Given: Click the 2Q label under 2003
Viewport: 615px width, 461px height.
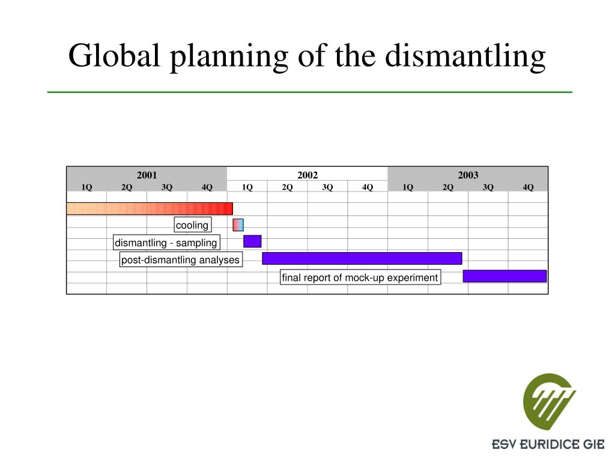Looking at the screenshot, I should click(x=448, y=187).
